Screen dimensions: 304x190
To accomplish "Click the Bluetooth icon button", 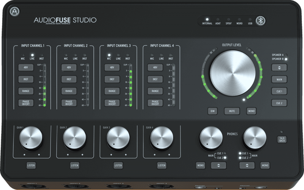I will click(260, 21).
